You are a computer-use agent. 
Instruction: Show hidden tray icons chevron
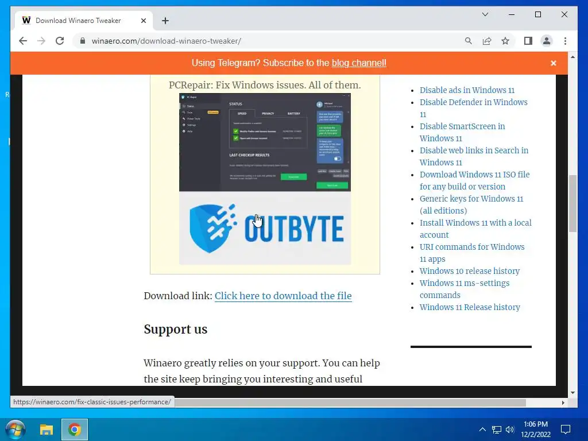click(x=482, y=430)
